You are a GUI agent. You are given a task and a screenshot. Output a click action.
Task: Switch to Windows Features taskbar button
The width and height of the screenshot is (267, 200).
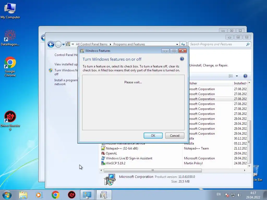pos(104,195)
